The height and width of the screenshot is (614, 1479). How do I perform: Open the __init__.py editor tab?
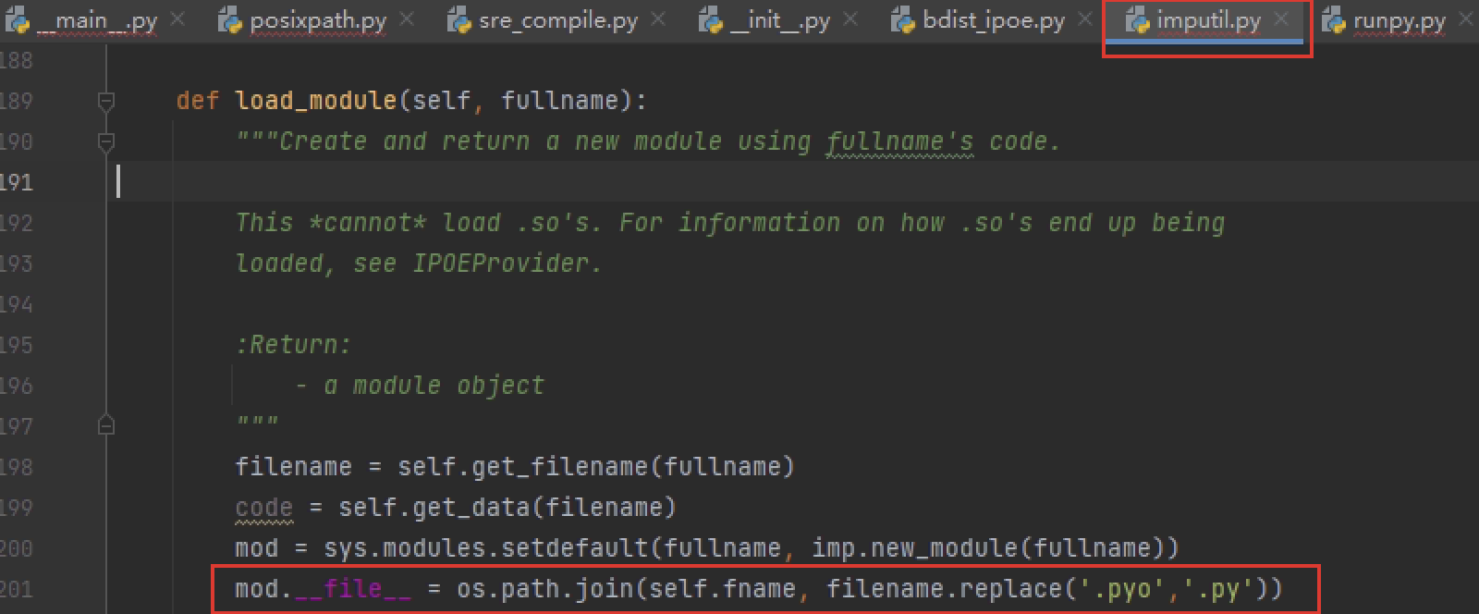click(x=779, y=20)
